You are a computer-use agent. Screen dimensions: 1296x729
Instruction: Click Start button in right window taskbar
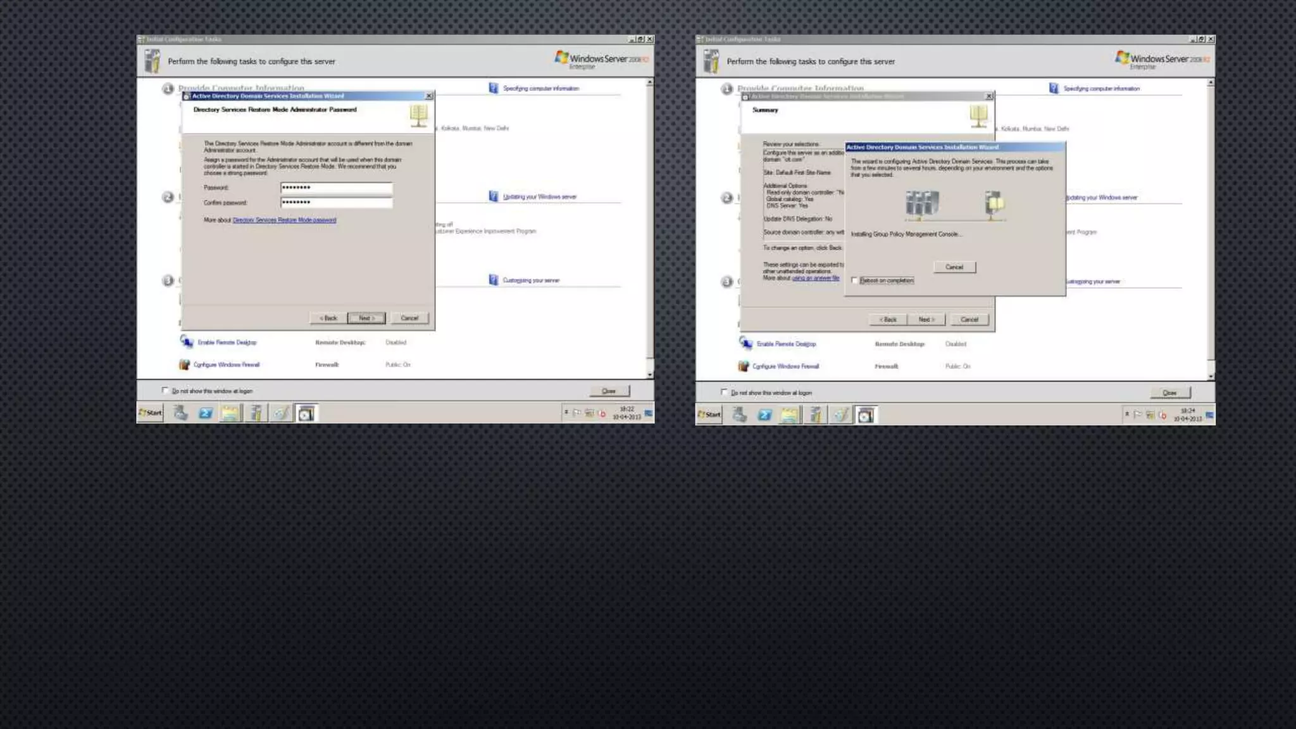tap(709, 414)
